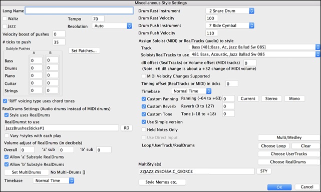Confirm settings with OK button
This screenshot has height=192, width=321.
(x=279, y=187)
